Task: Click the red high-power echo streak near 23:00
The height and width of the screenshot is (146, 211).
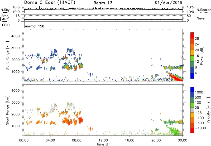Action: point(175,77)
